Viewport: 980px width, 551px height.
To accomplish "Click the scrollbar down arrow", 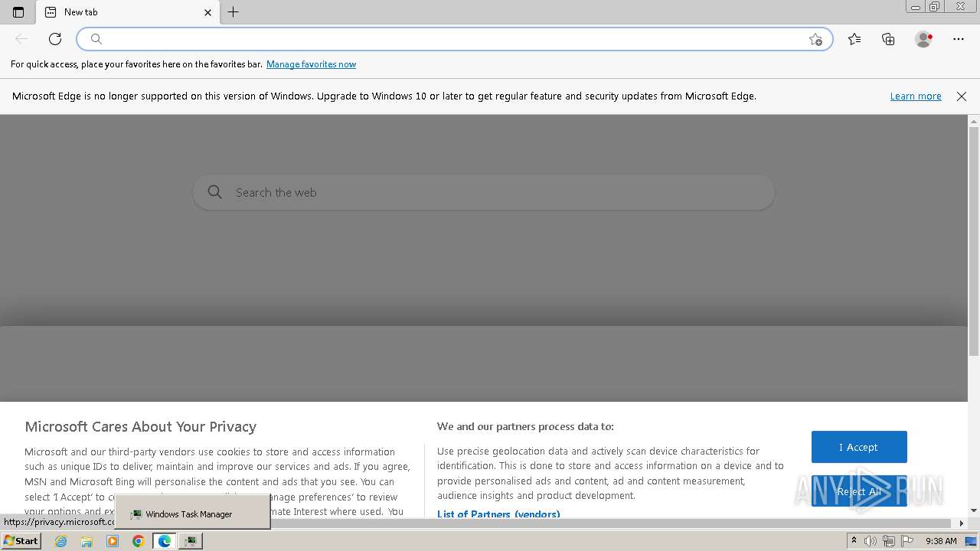I will [x=974, y=511].
